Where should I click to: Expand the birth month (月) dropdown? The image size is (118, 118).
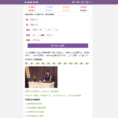45,30
